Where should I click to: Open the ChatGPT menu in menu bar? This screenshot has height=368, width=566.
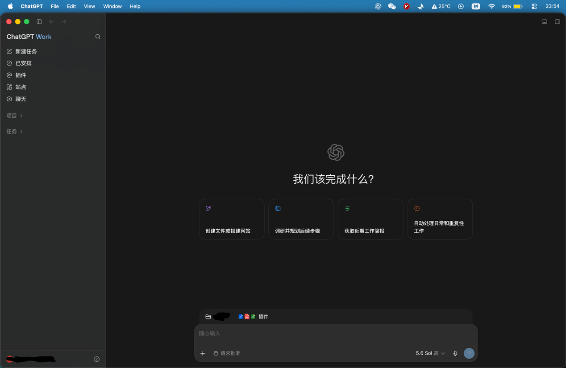coord(32,6)
